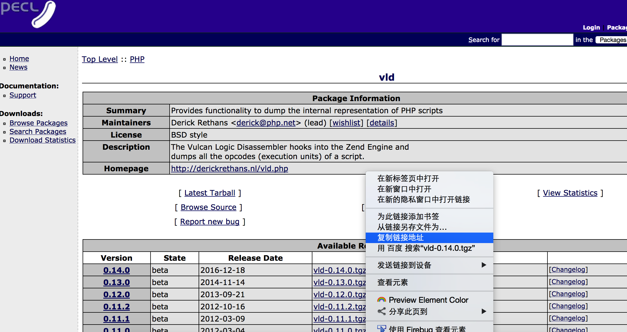This screenshot has height=332, width=627.
Task: Click the Firebug inspect icon
Action: [x=381, y=329]
